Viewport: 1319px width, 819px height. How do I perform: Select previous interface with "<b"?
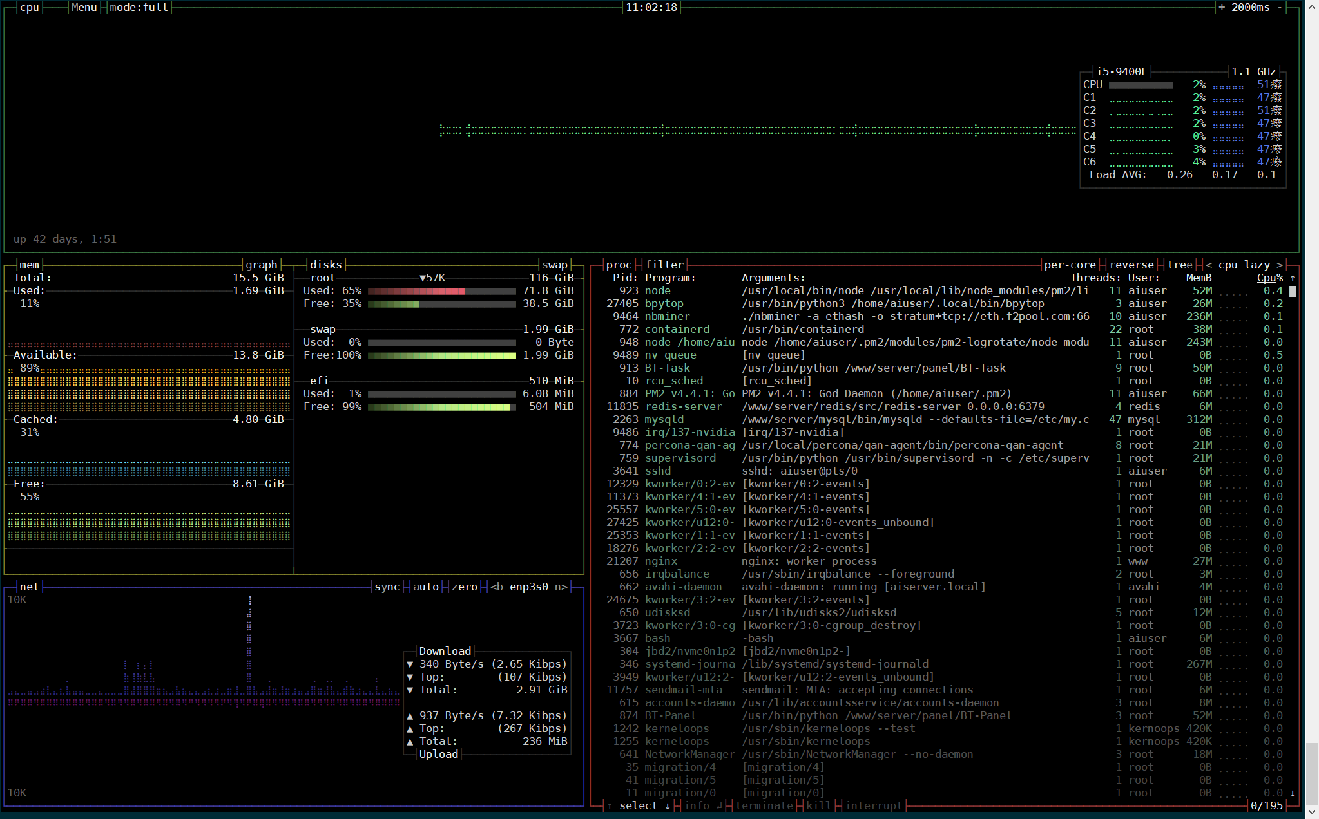pos(498,587)
